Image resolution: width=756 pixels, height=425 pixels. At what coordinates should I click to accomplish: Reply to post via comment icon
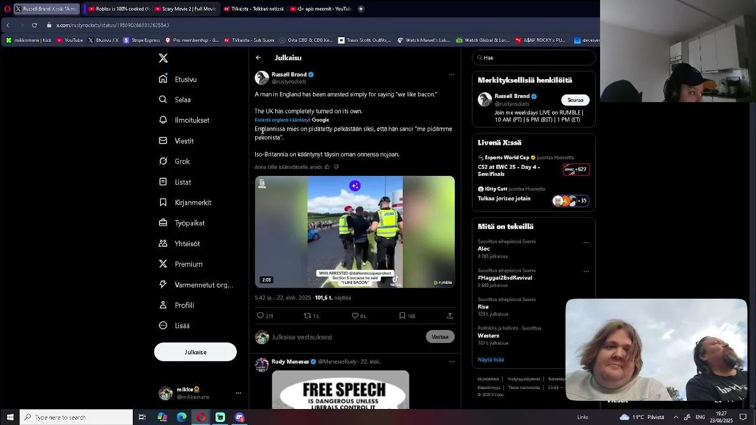tap(265, 316)
